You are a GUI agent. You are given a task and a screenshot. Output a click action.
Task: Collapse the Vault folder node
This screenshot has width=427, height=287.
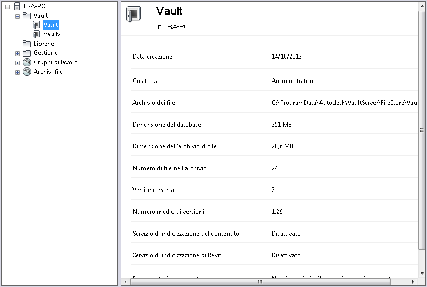(17, 16)
